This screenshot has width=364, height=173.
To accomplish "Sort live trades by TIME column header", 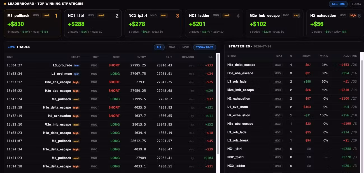I will pos(10,57).
